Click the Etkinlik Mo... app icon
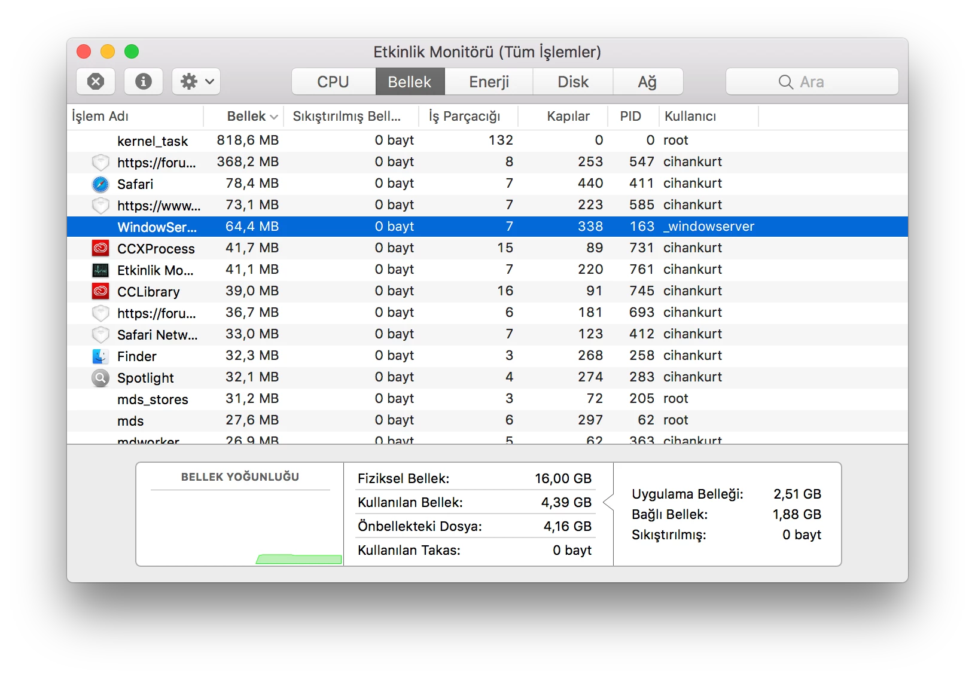This screenshot has height=678, width=975. point(100,270)
